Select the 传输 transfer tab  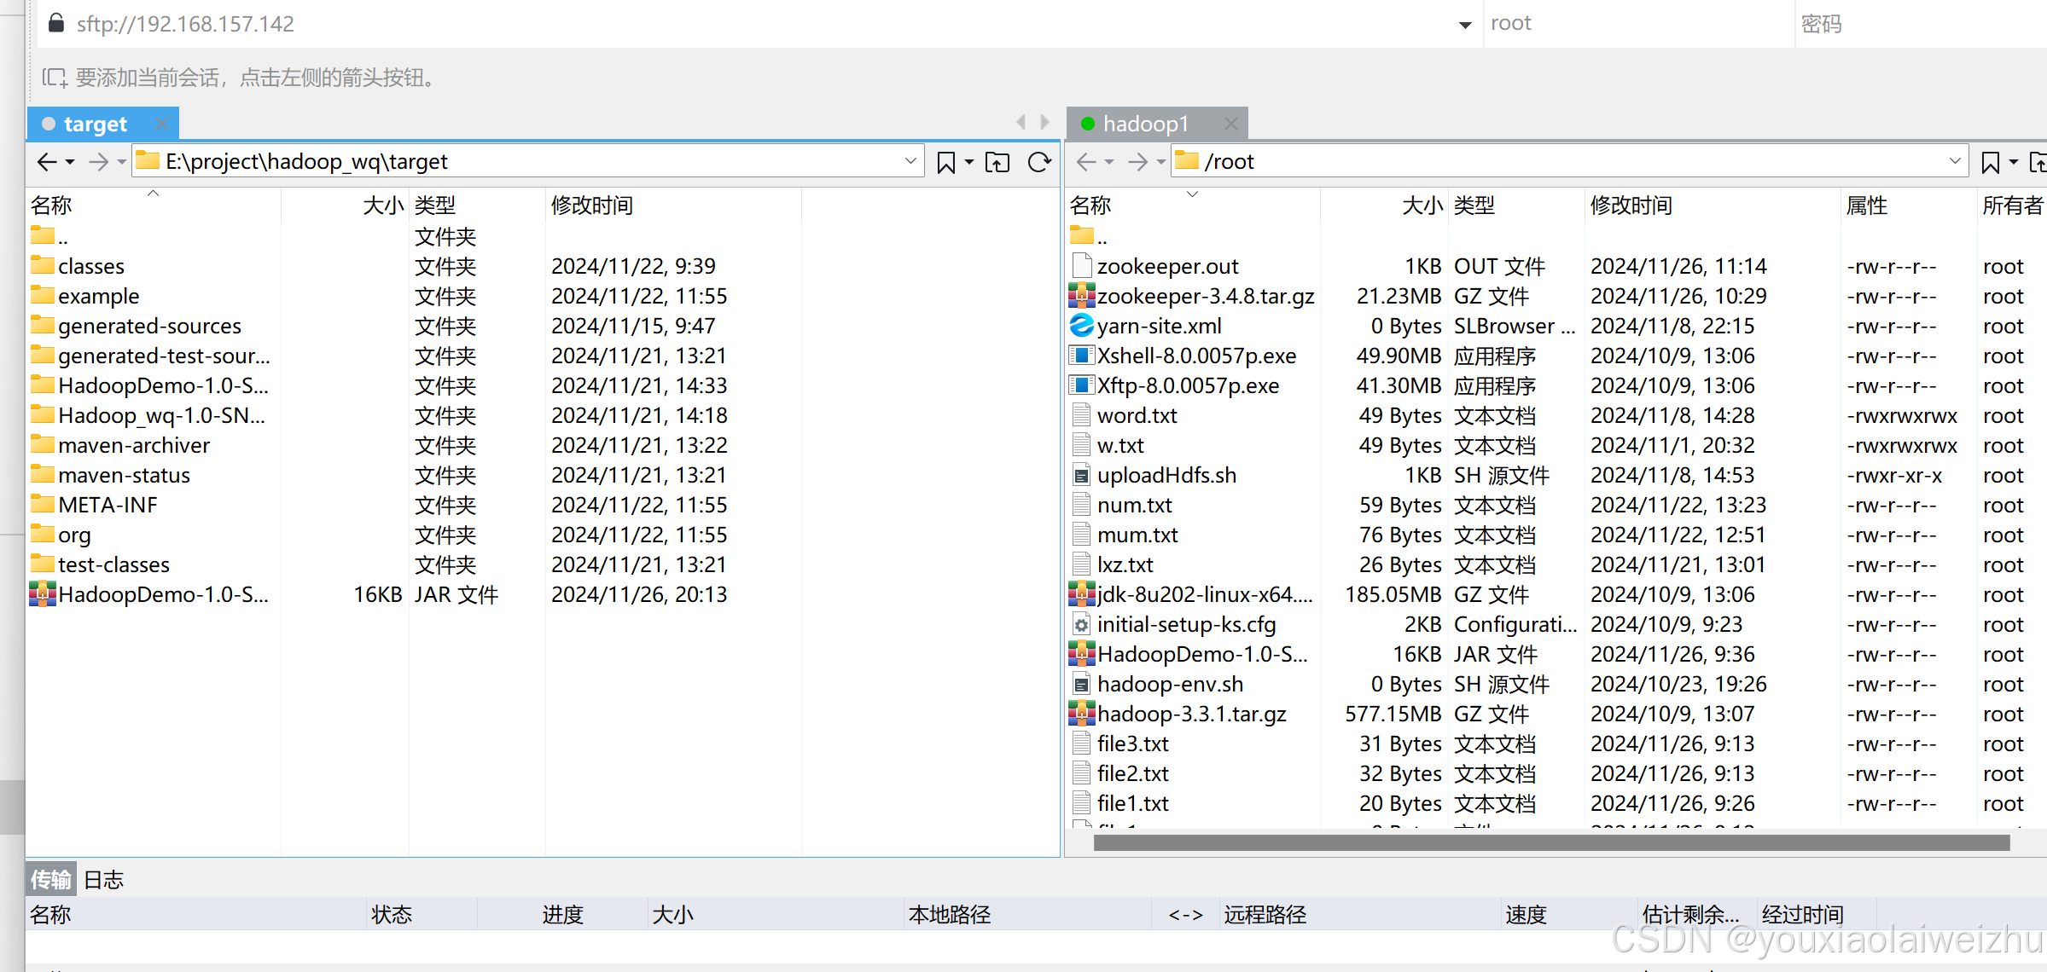[51, 880]
